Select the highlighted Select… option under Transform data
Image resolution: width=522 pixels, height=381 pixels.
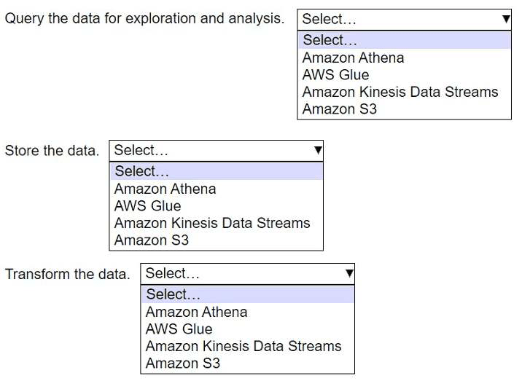coord(174,294)
